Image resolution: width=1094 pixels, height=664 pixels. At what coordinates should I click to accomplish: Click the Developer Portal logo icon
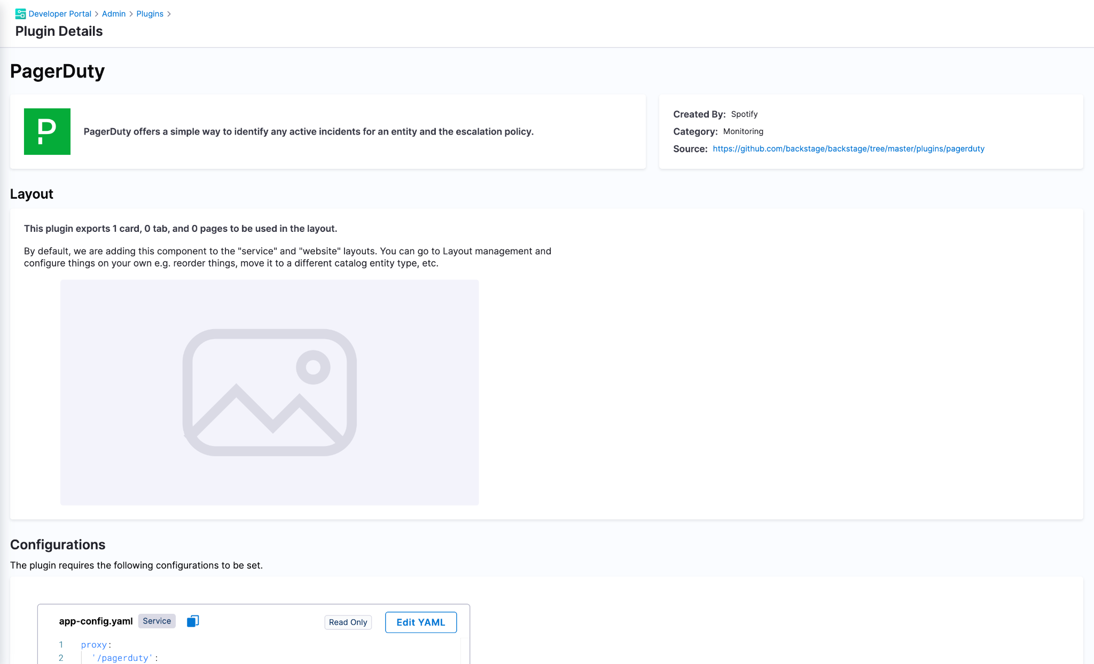click(x=20, y=14)
